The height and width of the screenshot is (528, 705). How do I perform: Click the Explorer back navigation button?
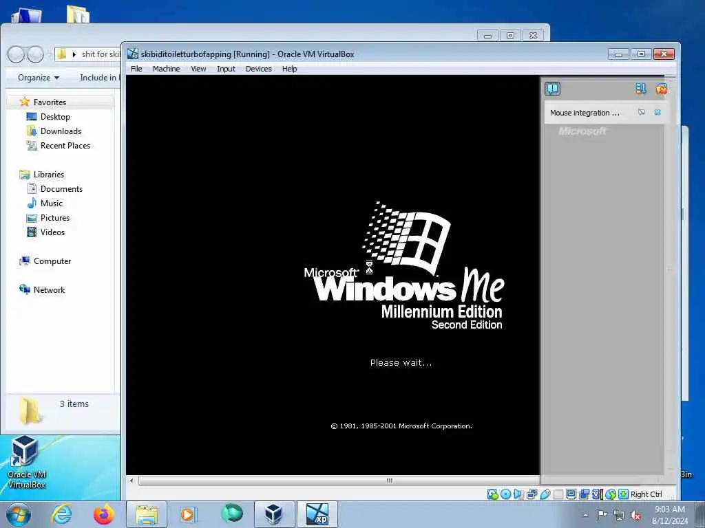(17, 54)
